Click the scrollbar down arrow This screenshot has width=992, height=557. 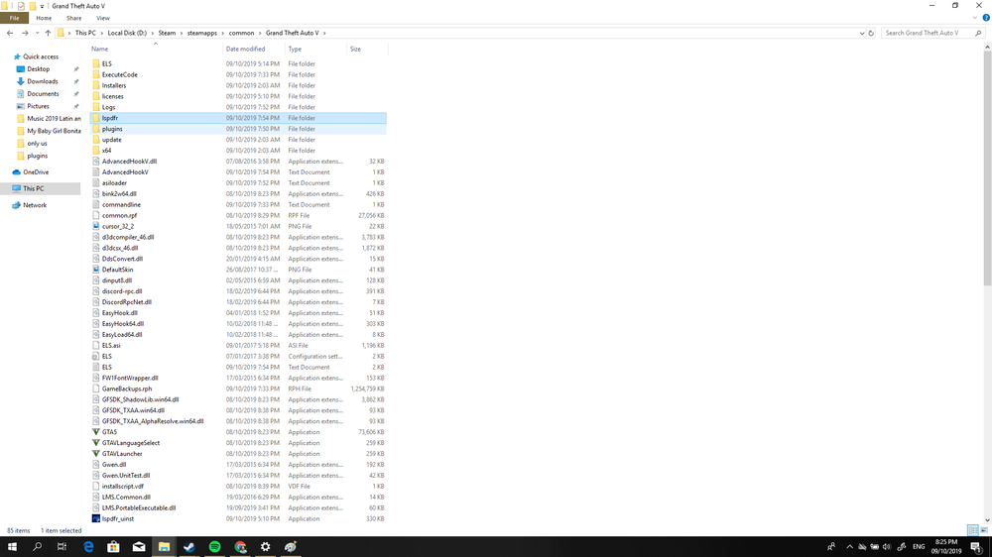(987, 519)
